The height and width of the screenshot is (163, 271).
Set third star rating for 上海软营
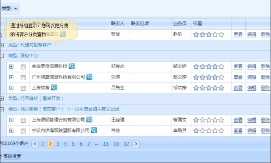209,88
